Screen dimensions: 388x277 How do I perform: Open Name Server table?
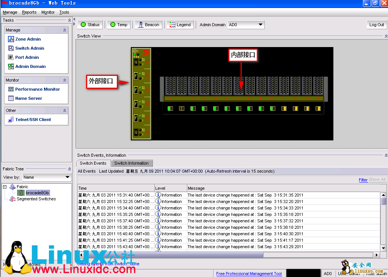28,98
